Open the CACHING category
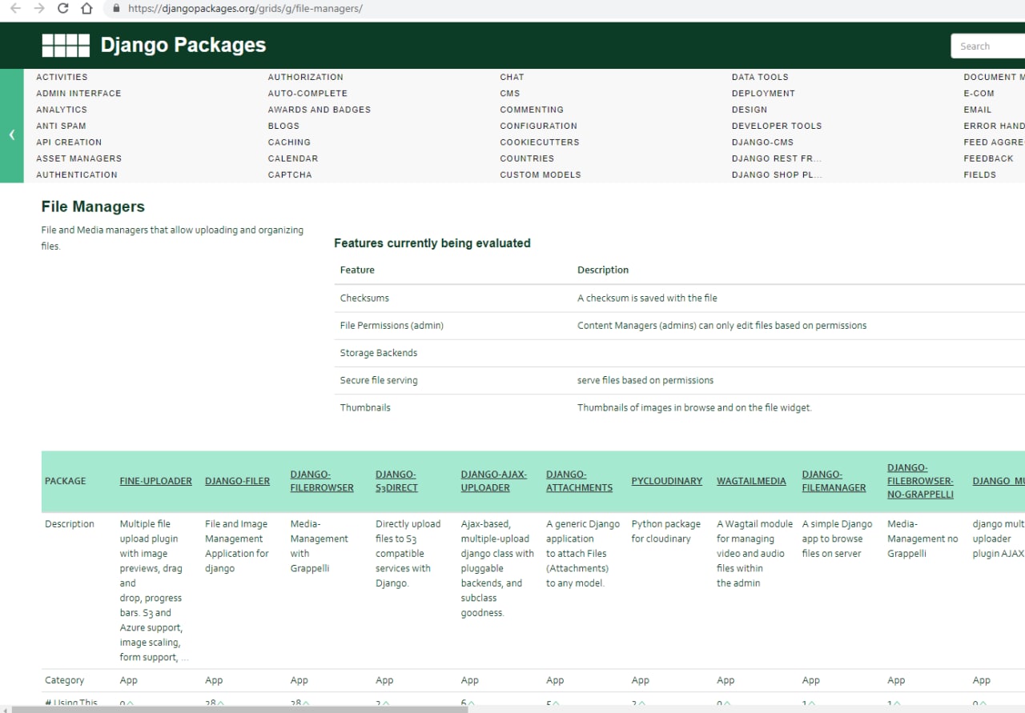 coord(289,142)
